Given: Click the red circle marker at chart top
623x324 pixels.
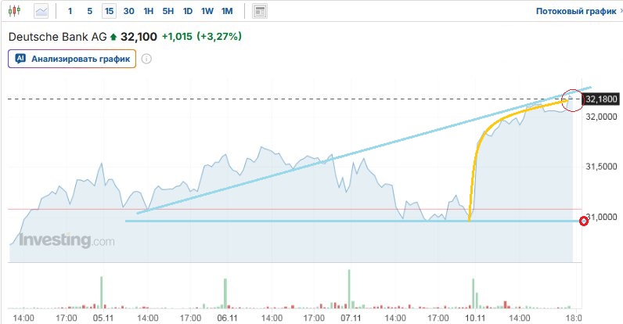Looking at the screenshot, I should [x=573, y=100].
